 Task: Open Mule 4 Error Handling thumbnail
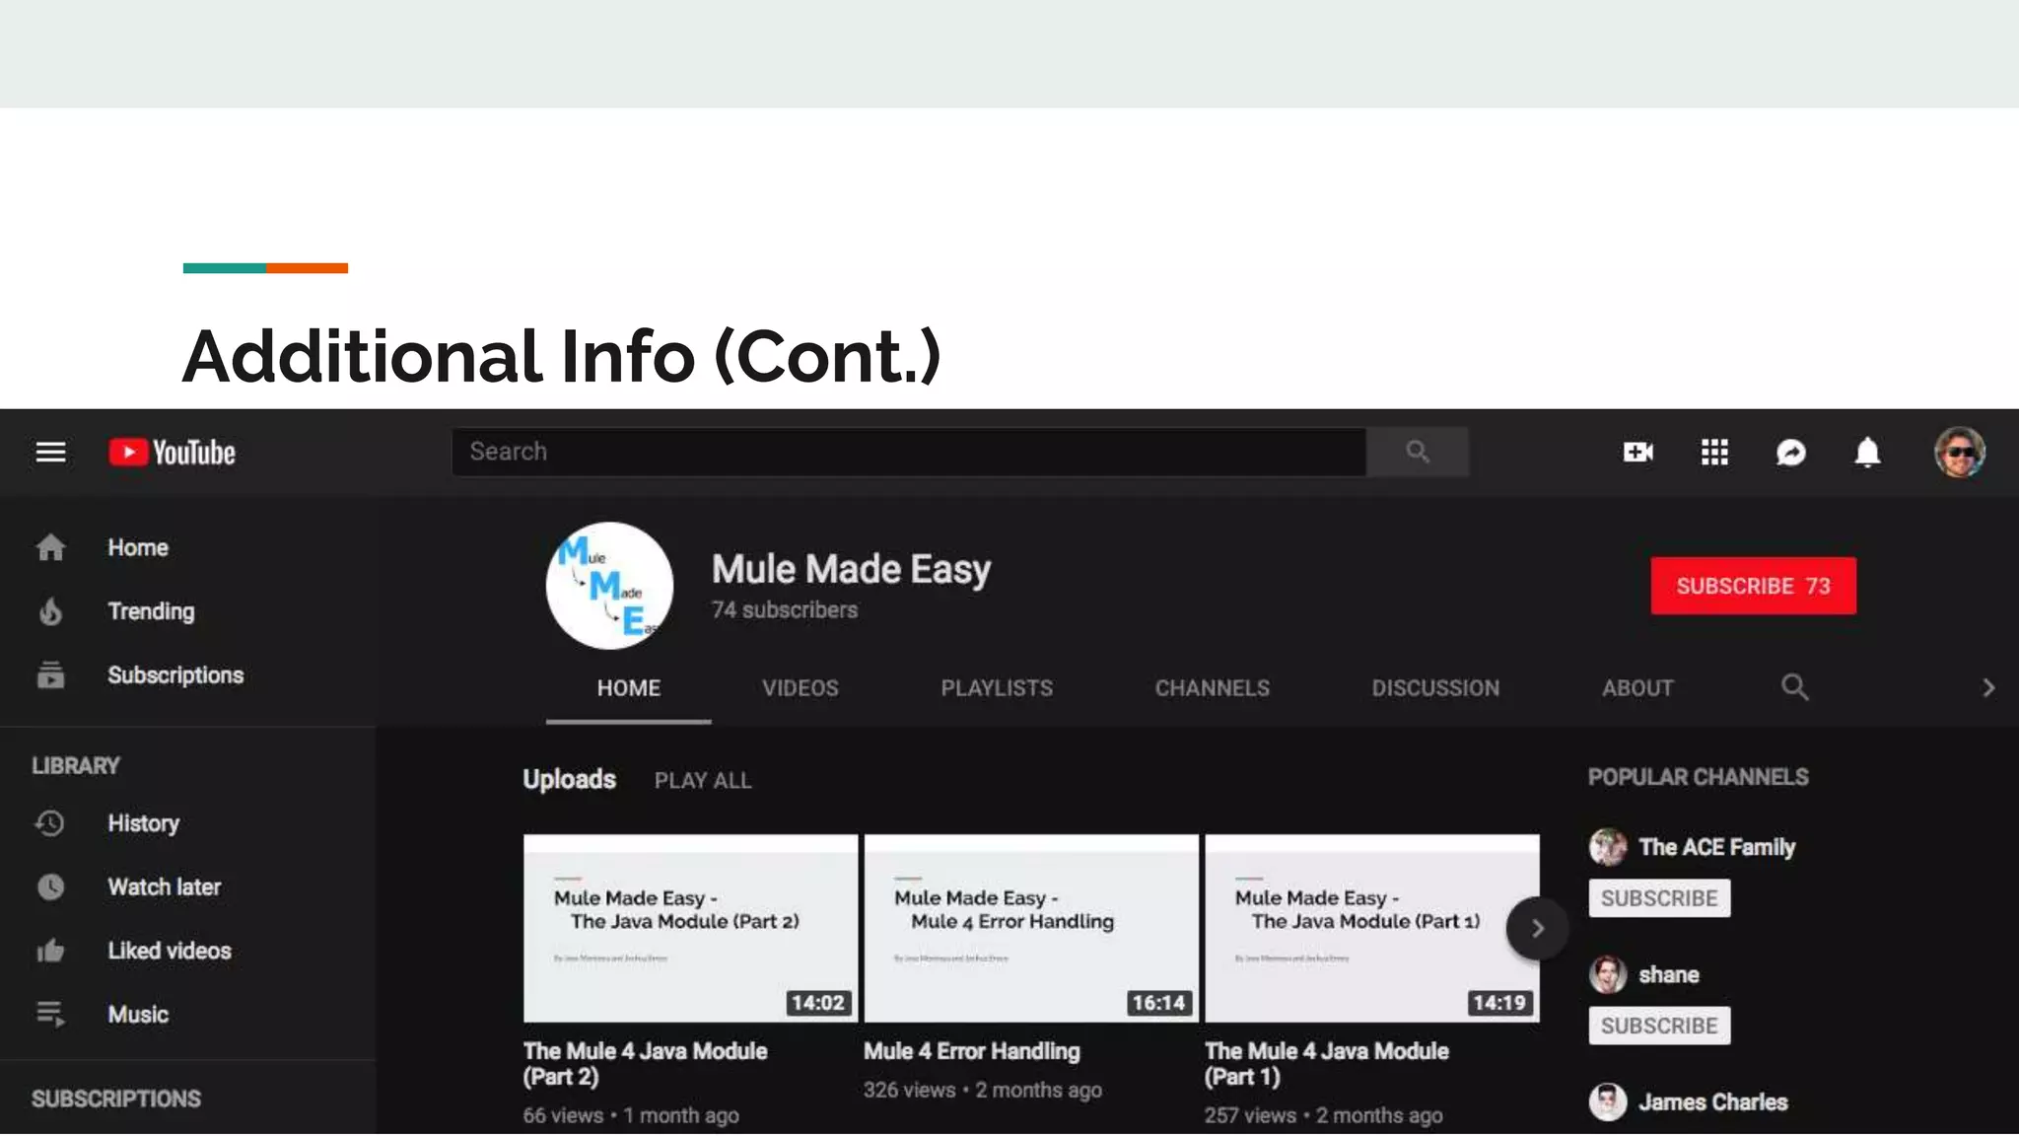(x=1031, y=928)
